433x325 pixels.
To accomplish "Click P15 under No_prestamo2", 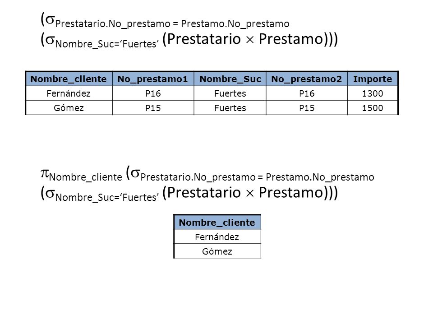I will (307, 108).
